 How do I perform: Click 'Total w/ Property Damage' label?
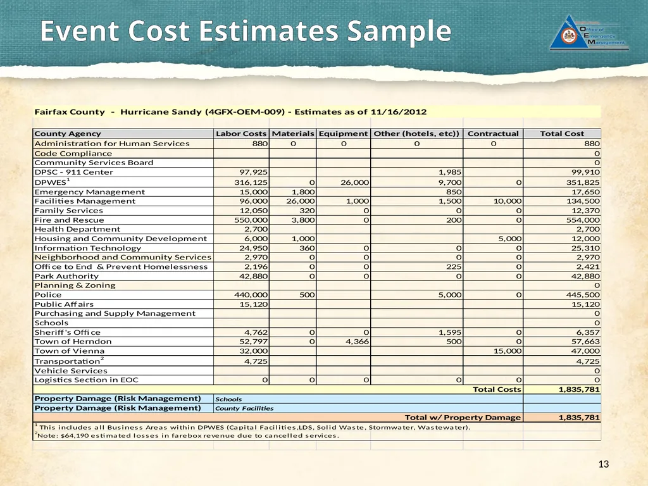click(463, 418)
